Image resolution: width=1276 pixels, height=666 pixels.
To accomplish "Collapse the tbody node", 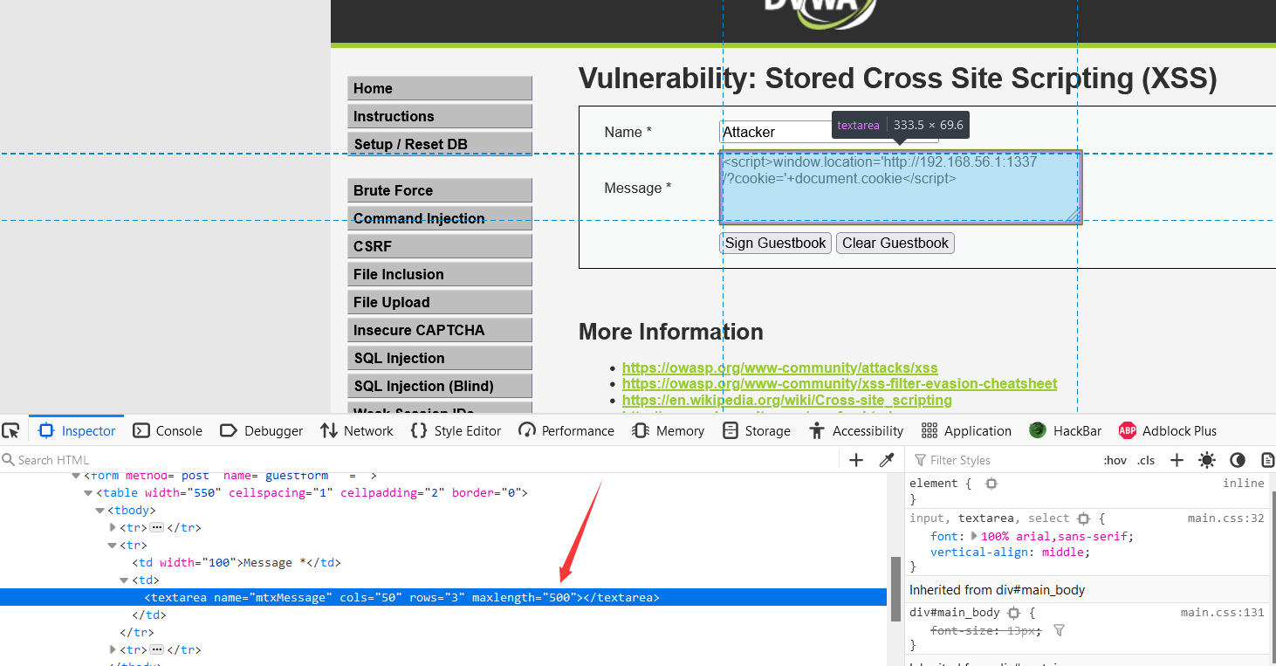I will (x=100, y=510).
